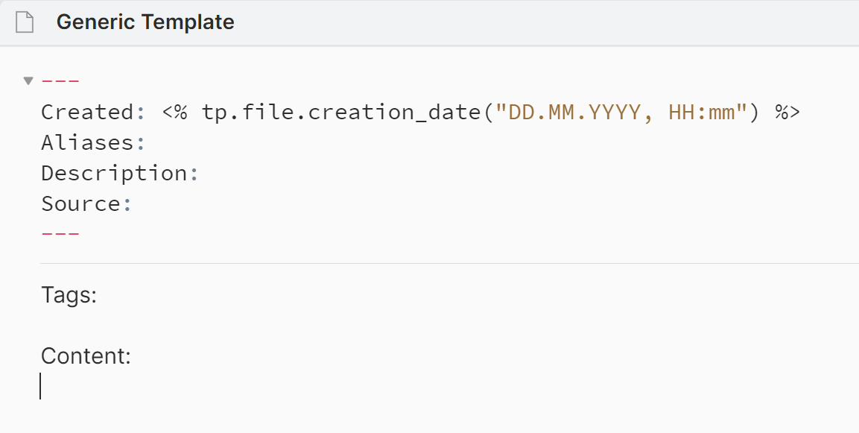Select the Source field in frontmatter
This screenshot has width=859, height=433.
point(86,203)
